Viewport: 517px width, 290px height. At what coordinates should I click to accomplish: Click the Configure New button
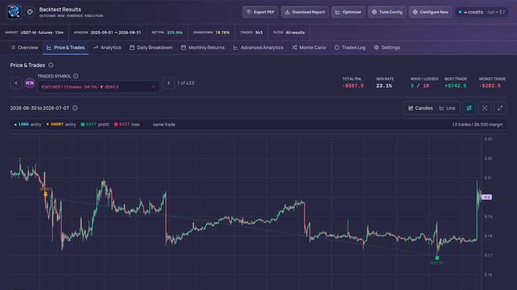pyautogui.click(x=430, y=12)
